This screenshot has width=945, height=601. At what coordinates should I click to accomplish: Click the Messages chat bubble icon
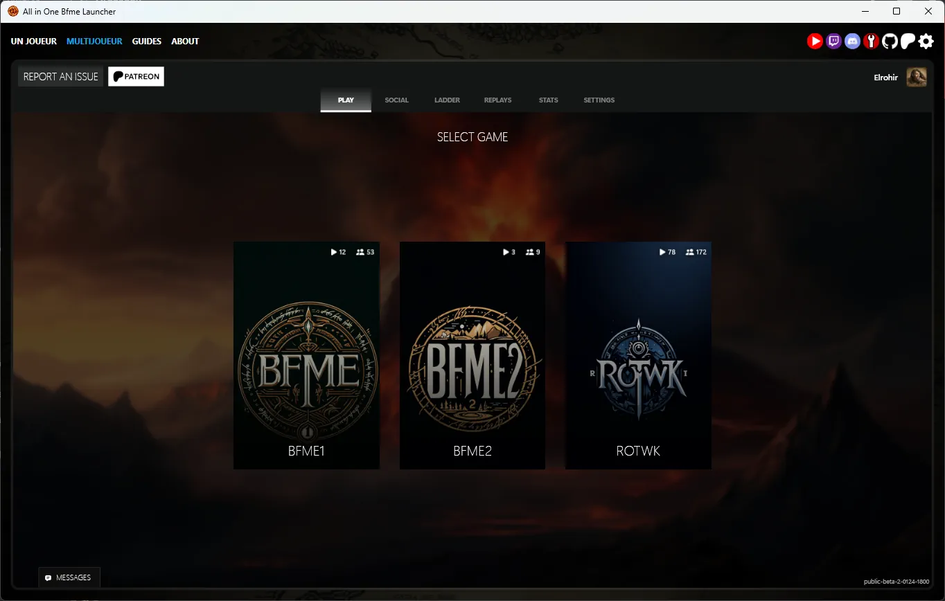[x=48, y=577]
